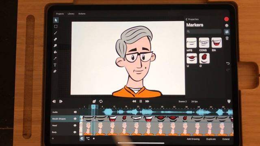The width and height of the screenshot is (260, 146).
Task: Mute the Audio layer
Action: click(x=75, y=112)
